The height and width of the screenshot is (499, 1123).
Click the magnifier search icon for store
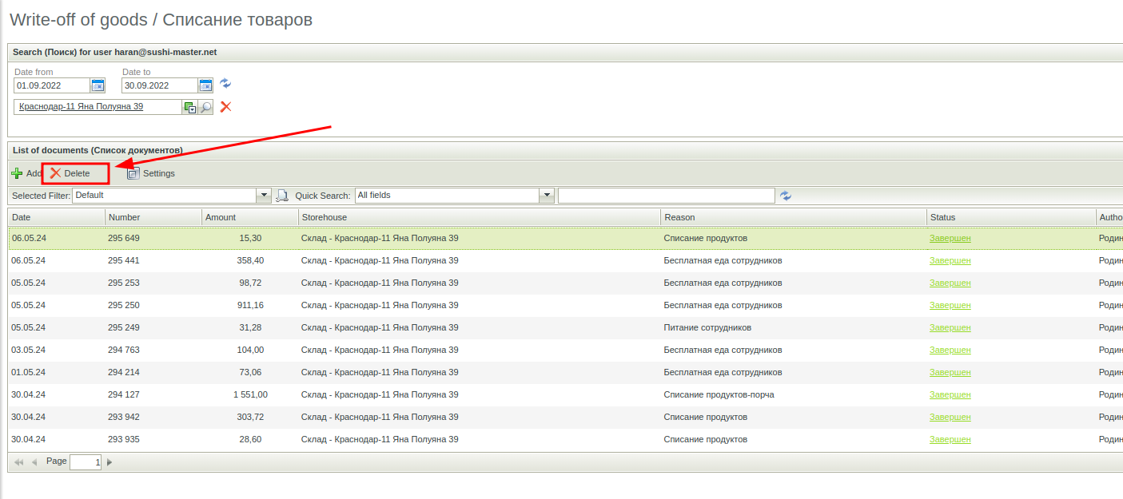click(205, 107)
